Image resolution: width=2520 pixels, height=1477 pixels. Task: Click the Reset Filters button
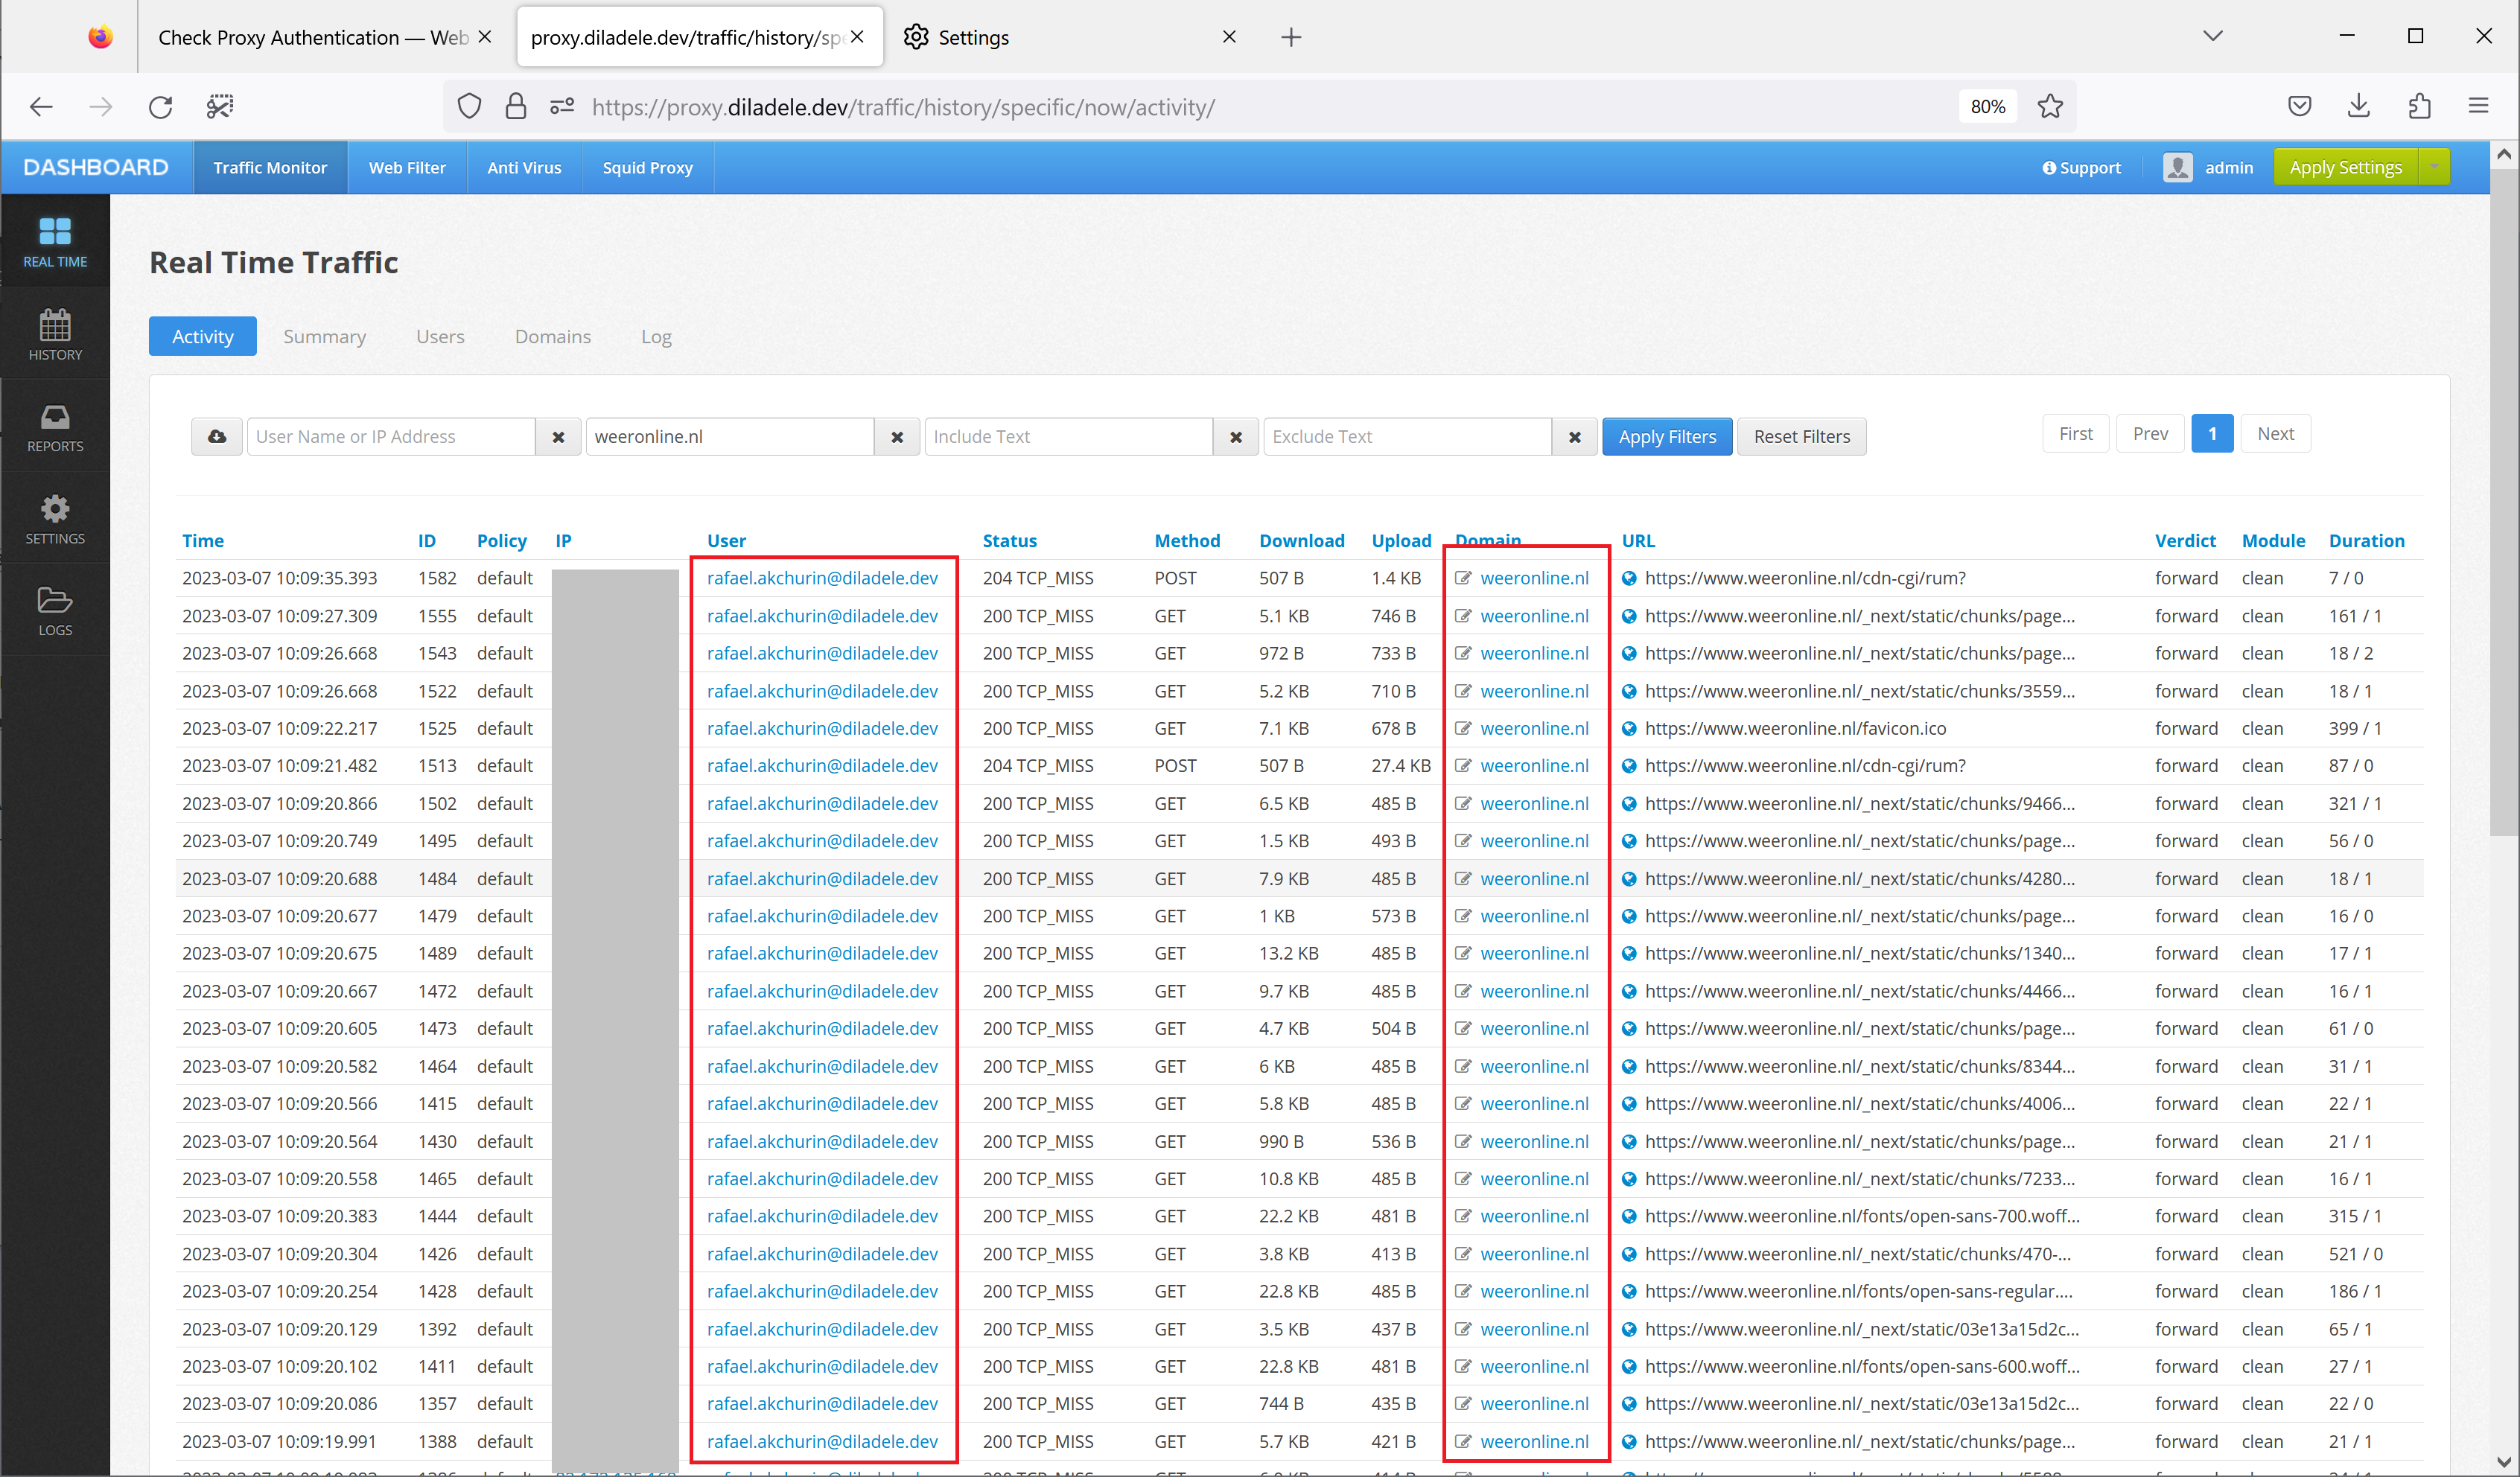(x=1801, y=437)
